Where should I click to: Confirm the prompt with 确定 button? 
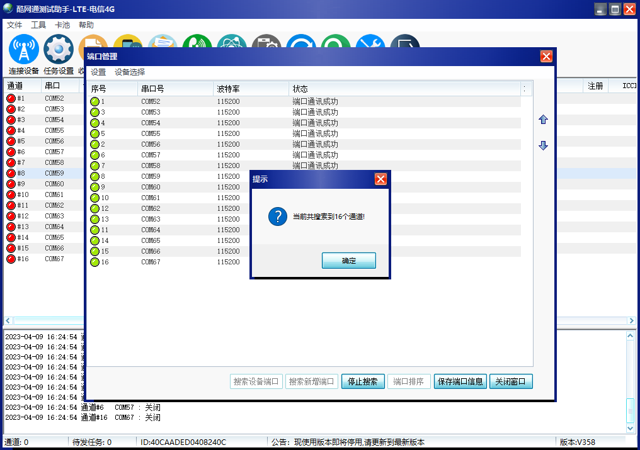(x=348, y=261)
